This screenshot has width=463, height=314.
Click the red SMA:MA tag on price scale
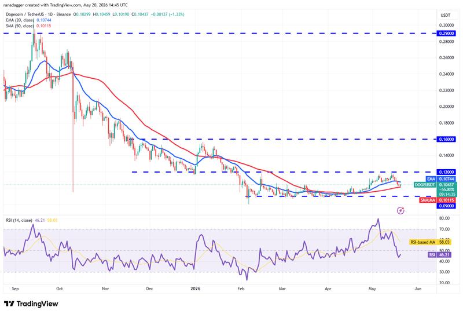428,200
